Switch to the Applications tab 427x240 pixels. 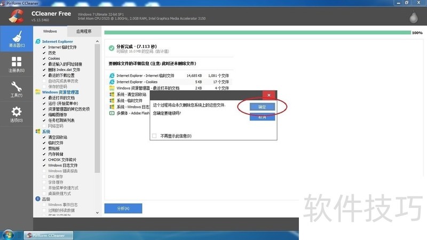point(84,31)
